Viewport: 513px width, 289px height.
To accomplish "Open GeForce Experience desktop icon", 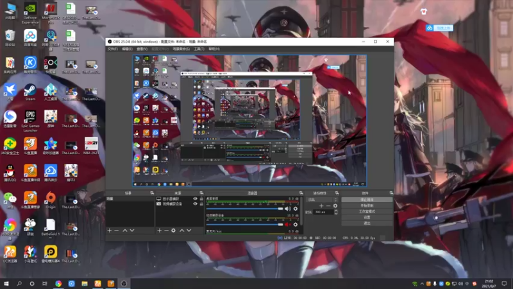I will tap(30, 13).
